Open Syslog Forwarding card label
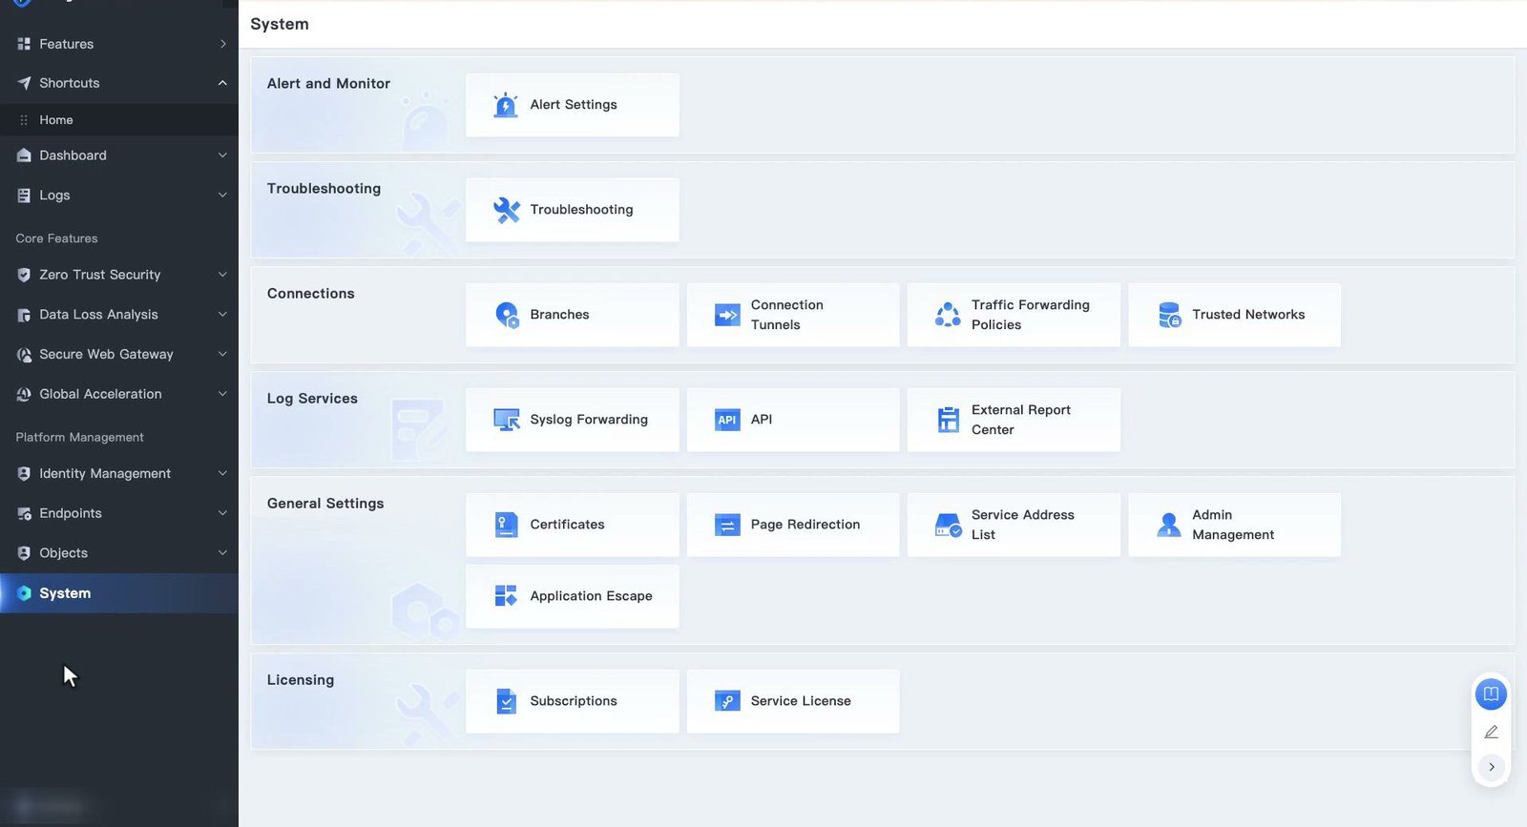The image size is (1527, 827). 589,420
